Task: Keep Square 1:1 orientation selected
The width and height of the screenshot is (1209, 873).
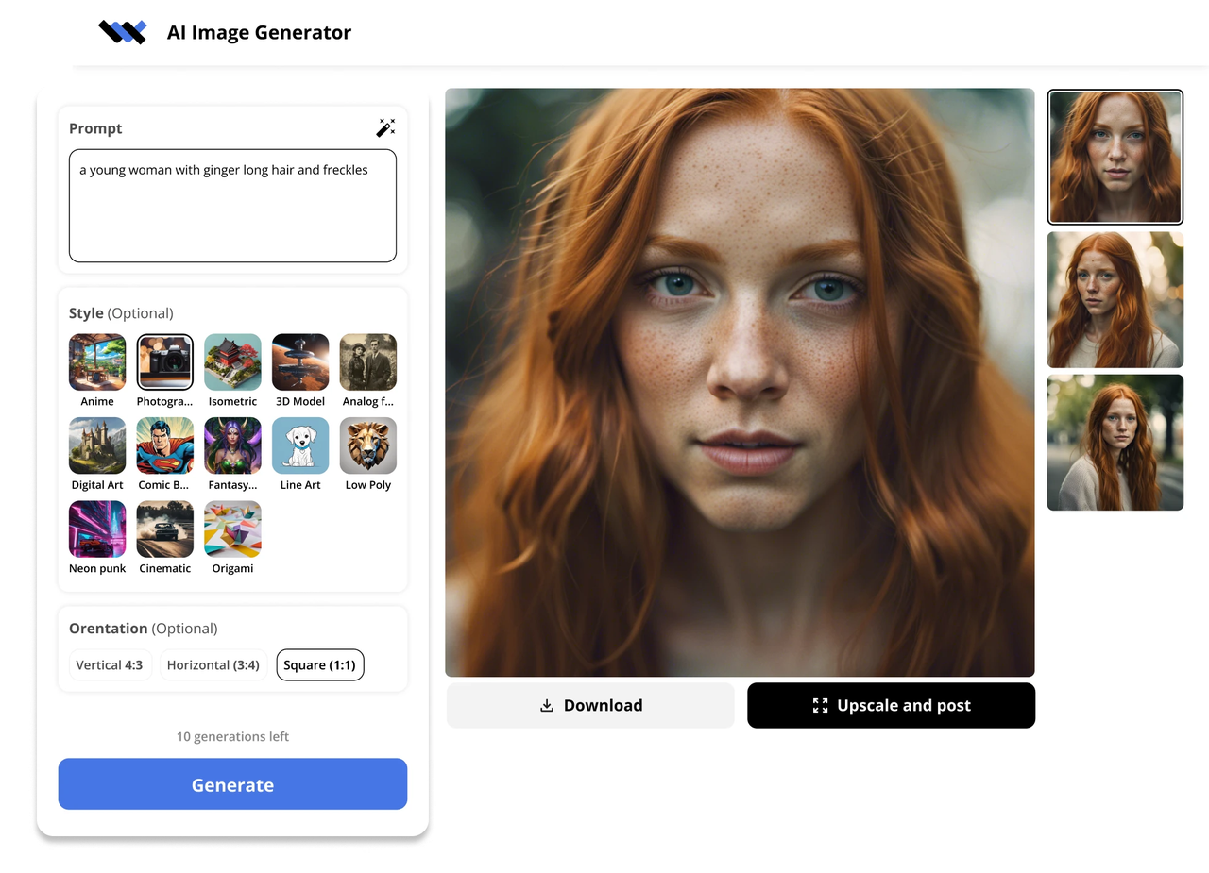Action: (319, 664)
